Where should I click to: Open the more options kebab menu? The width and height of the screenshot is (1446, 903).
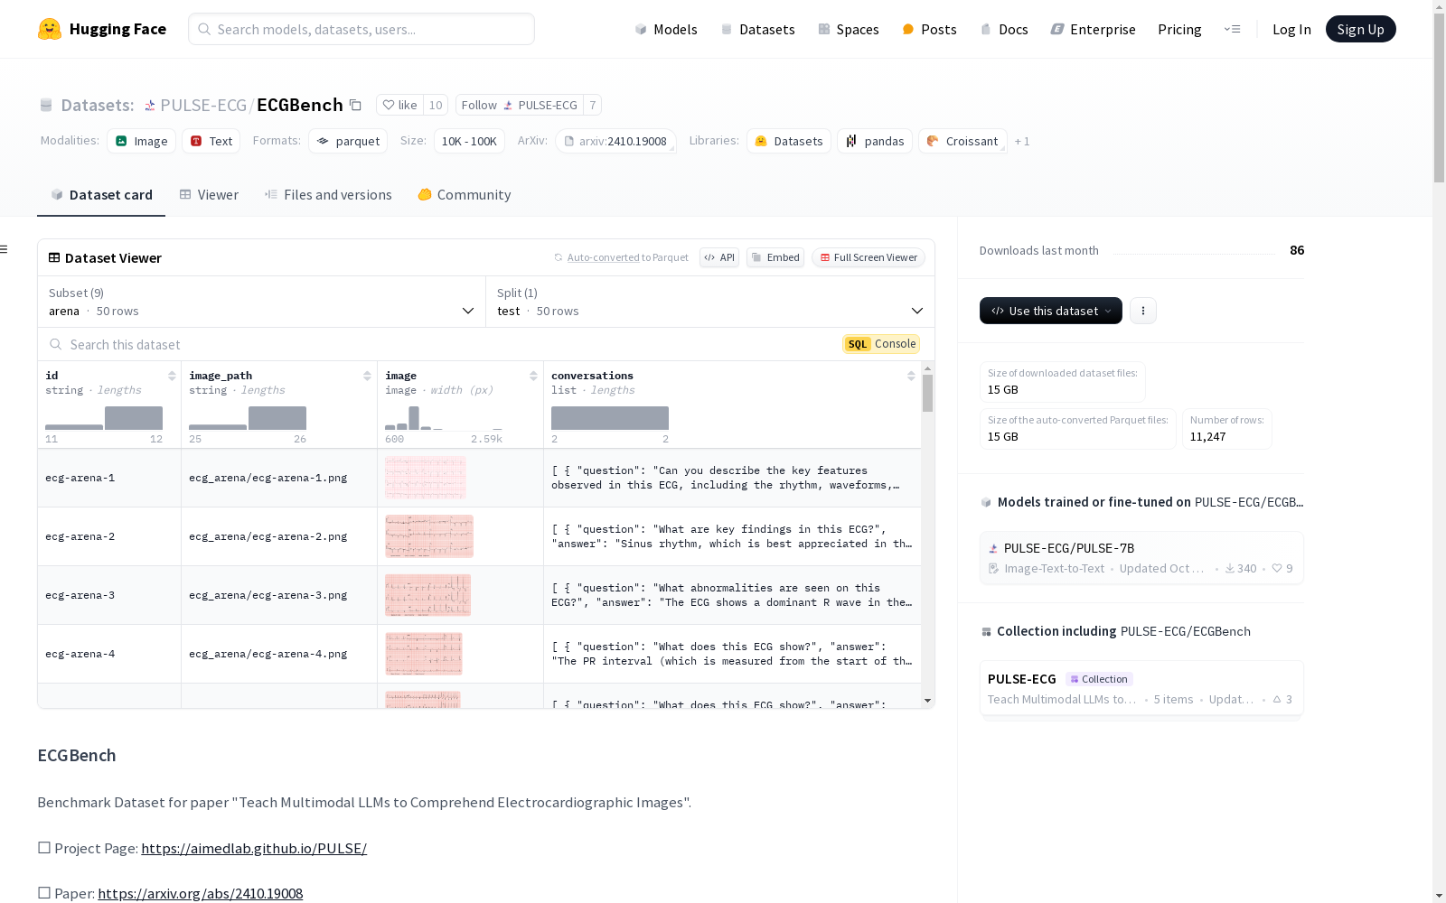click(1143, 311)
